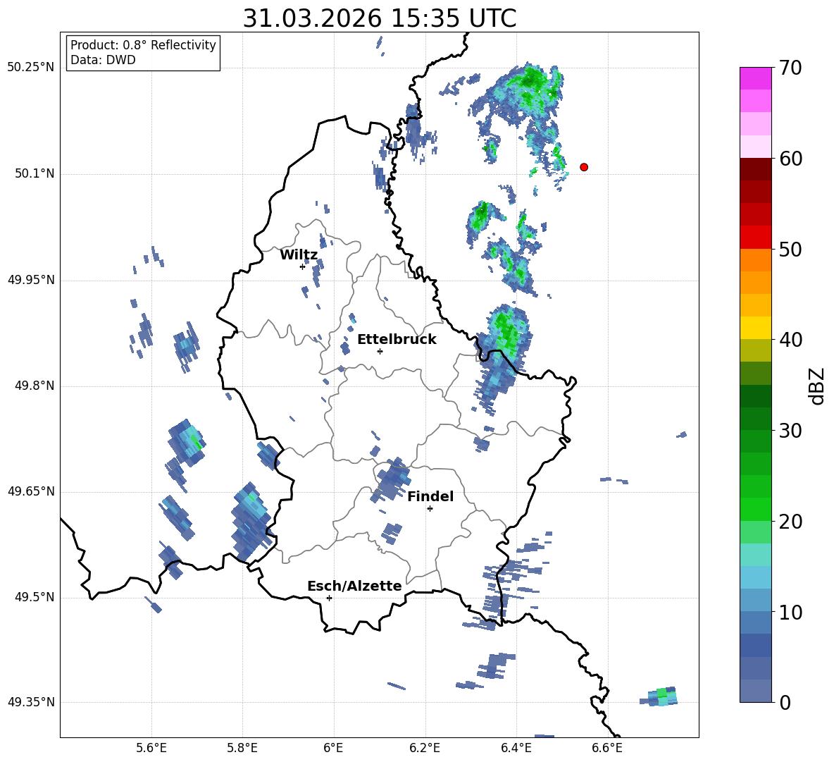
Task: Click the 49.95°N latitude label
Action: coord(30,280)
